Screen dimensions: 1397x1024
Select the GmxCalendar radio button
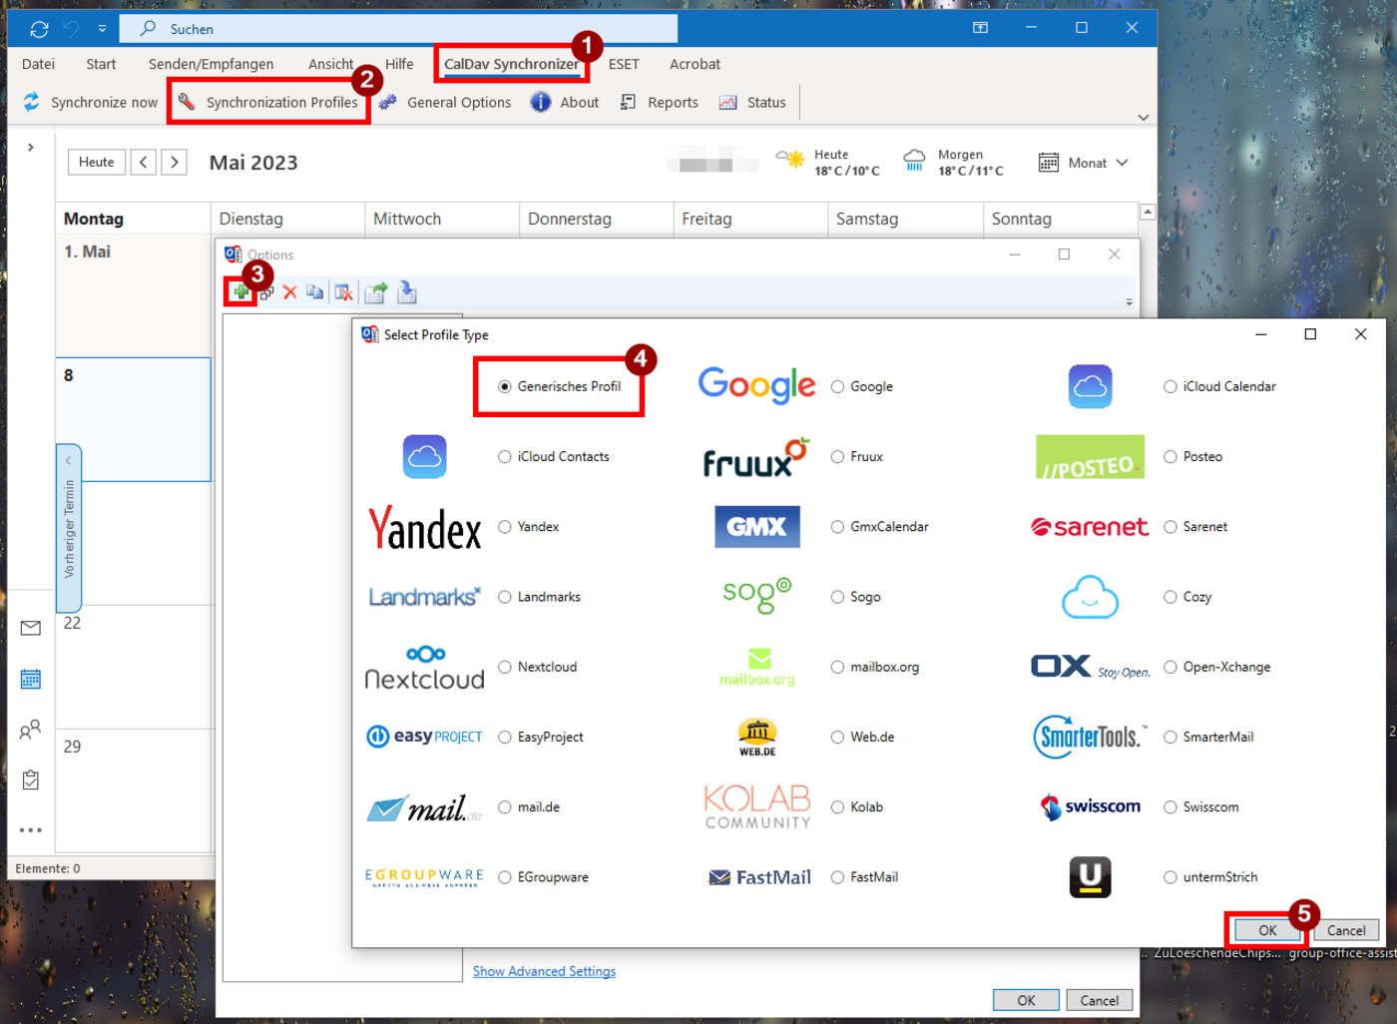(x=837, y=526)
